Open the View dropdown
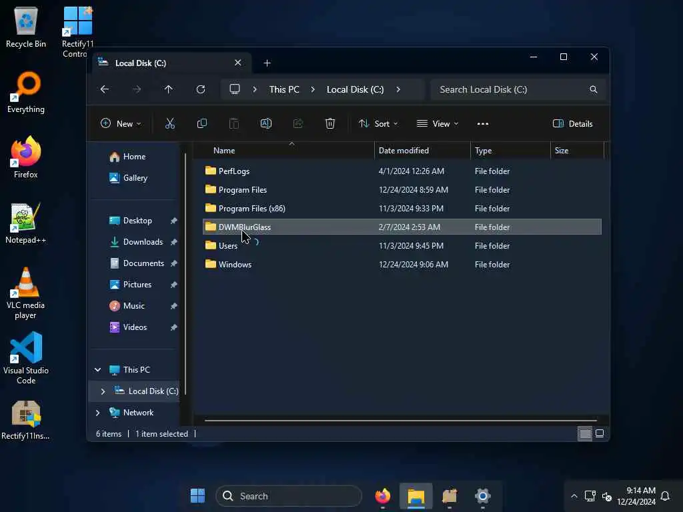Viewport: 683px width, 512px height. [x=438, y=123]
